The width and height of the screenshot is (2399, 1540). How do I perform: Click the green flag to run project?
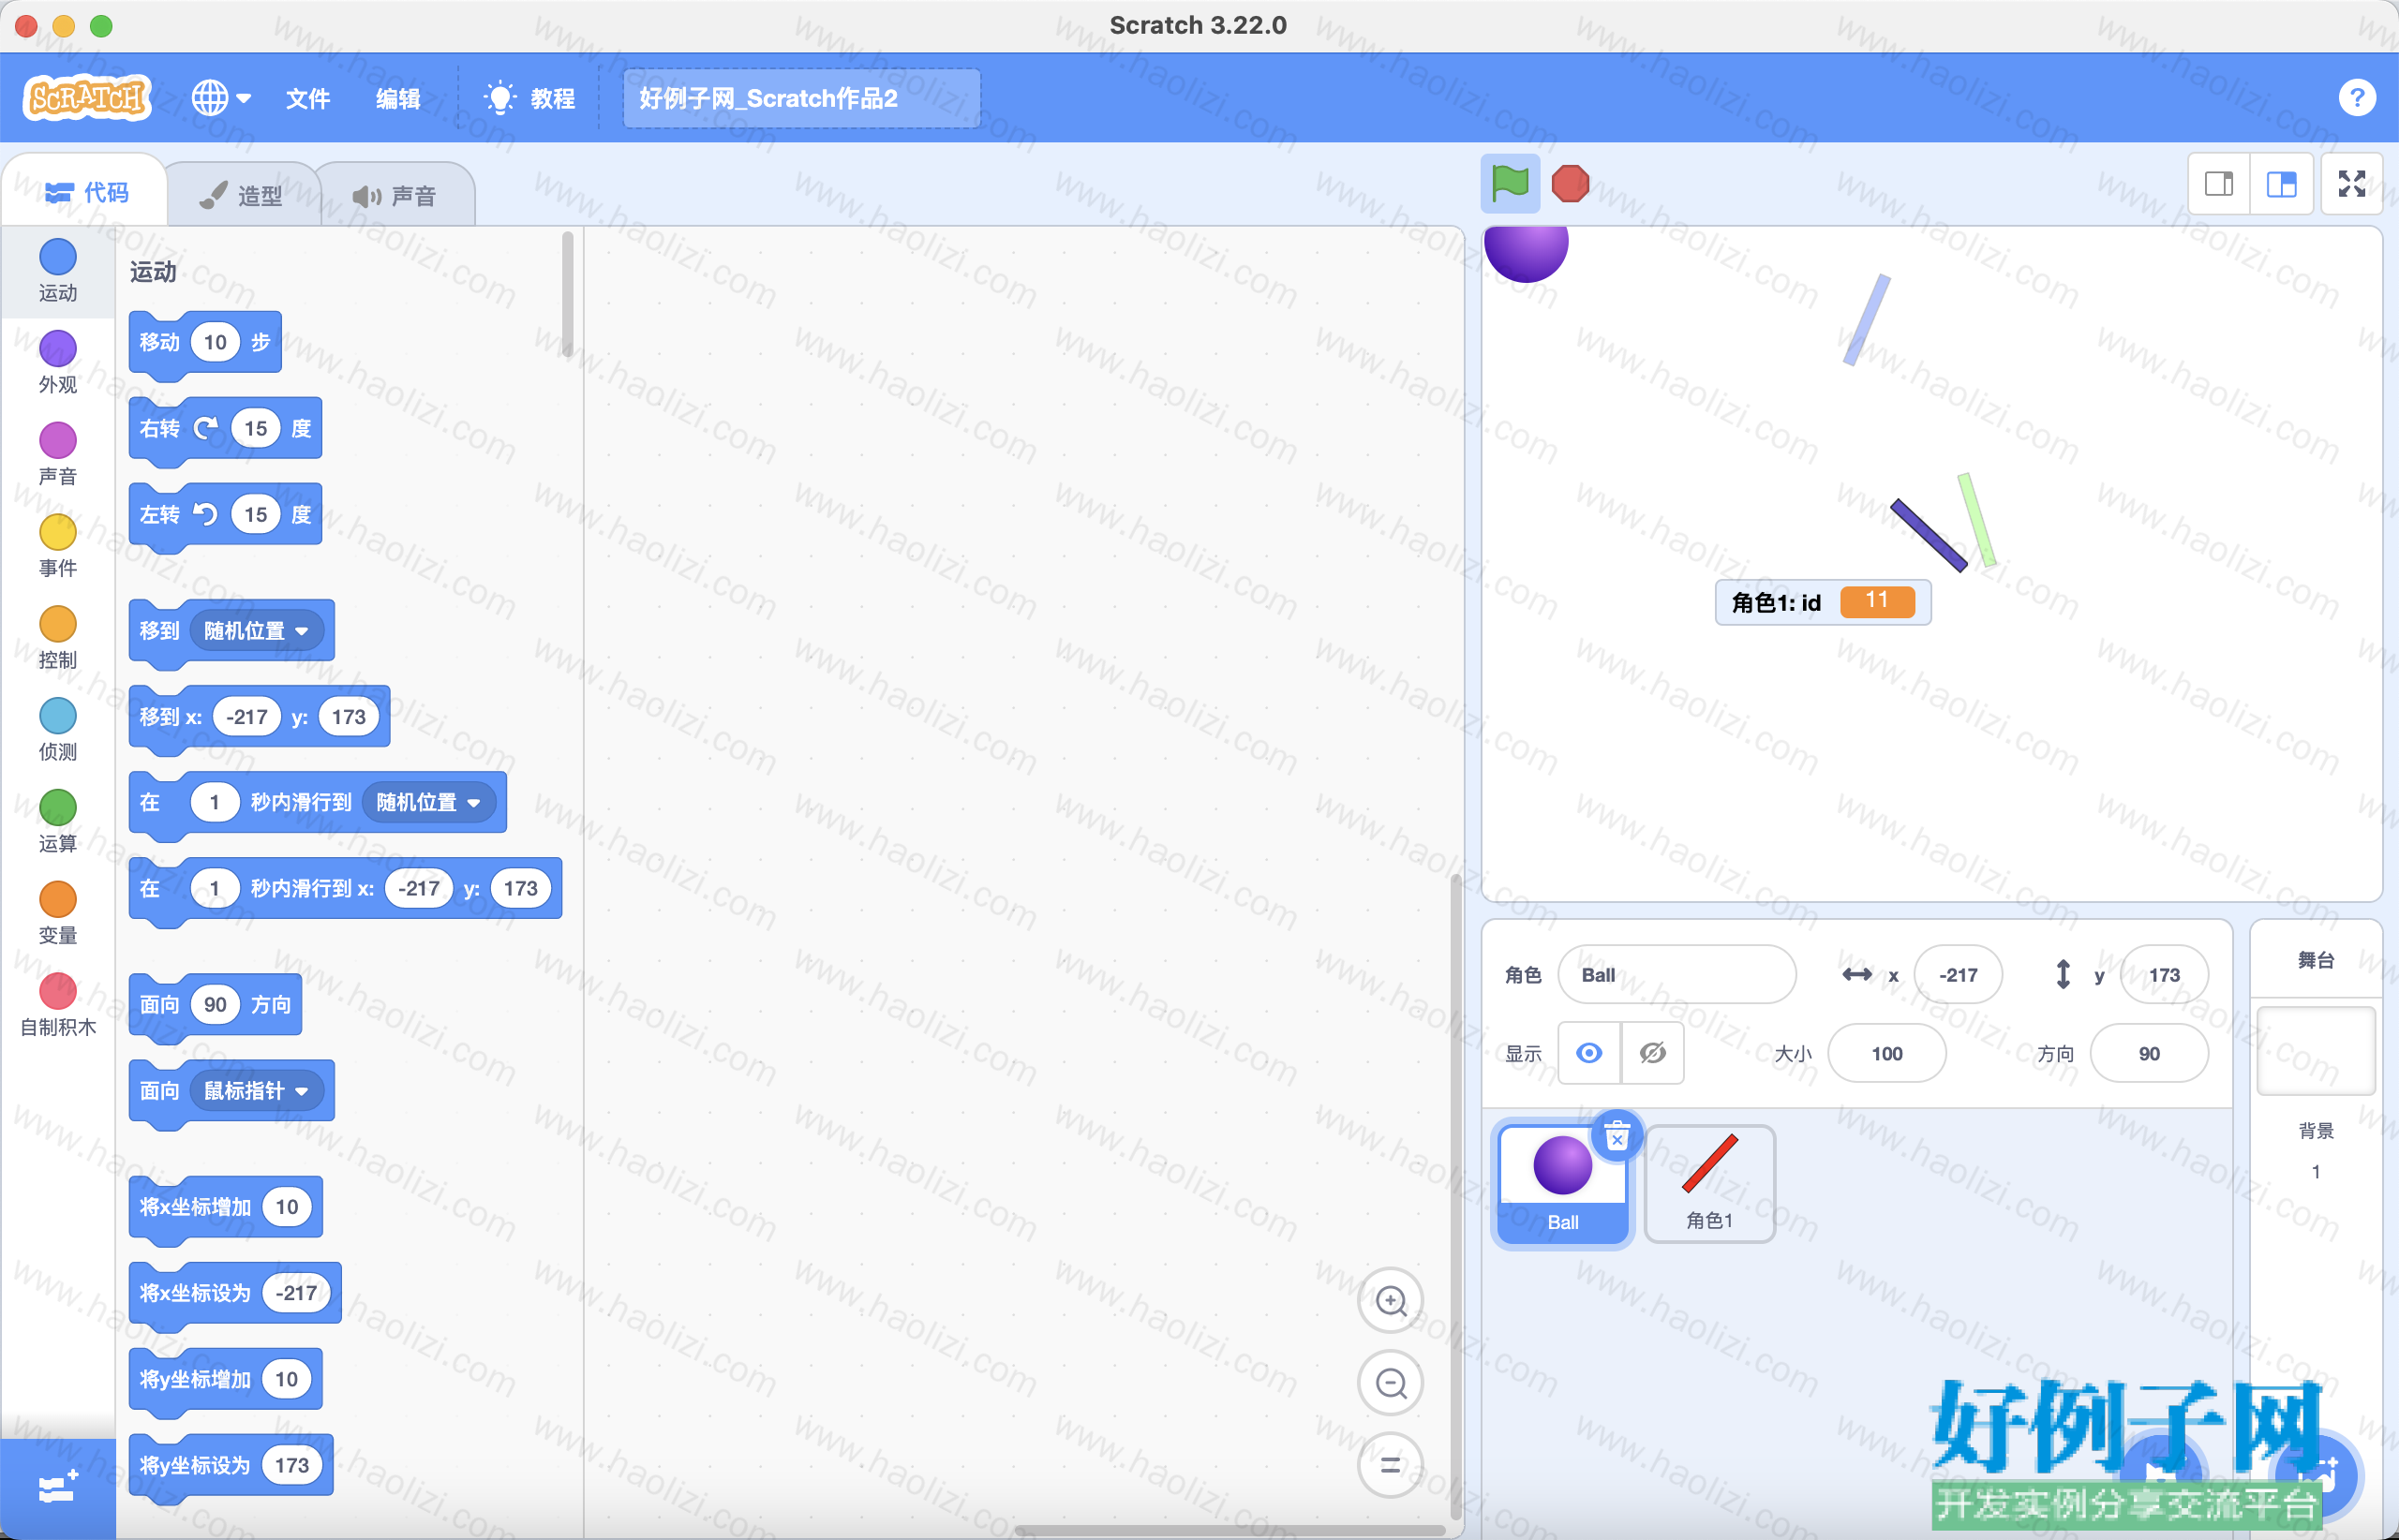tap(1510, 184)
